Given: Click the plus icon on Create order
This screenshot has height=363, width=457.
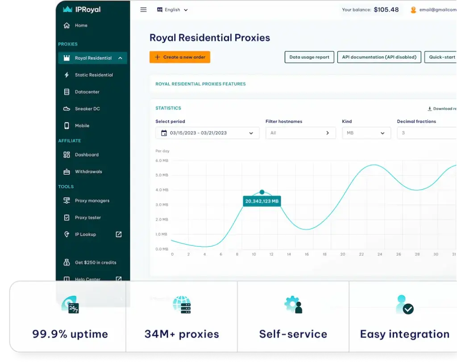Looking at the screenshot, I should point(157,57).
